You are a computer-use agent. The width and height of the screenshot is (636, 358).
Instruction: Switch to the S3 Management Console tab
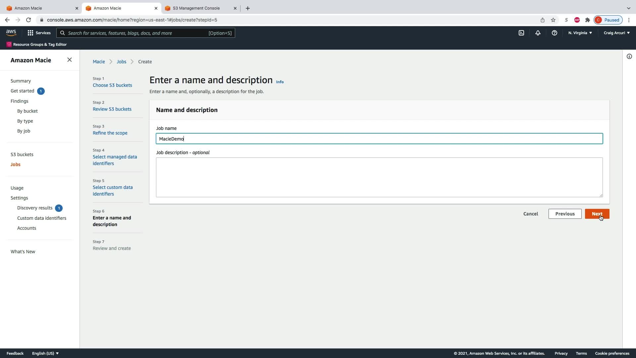[196, 8]
